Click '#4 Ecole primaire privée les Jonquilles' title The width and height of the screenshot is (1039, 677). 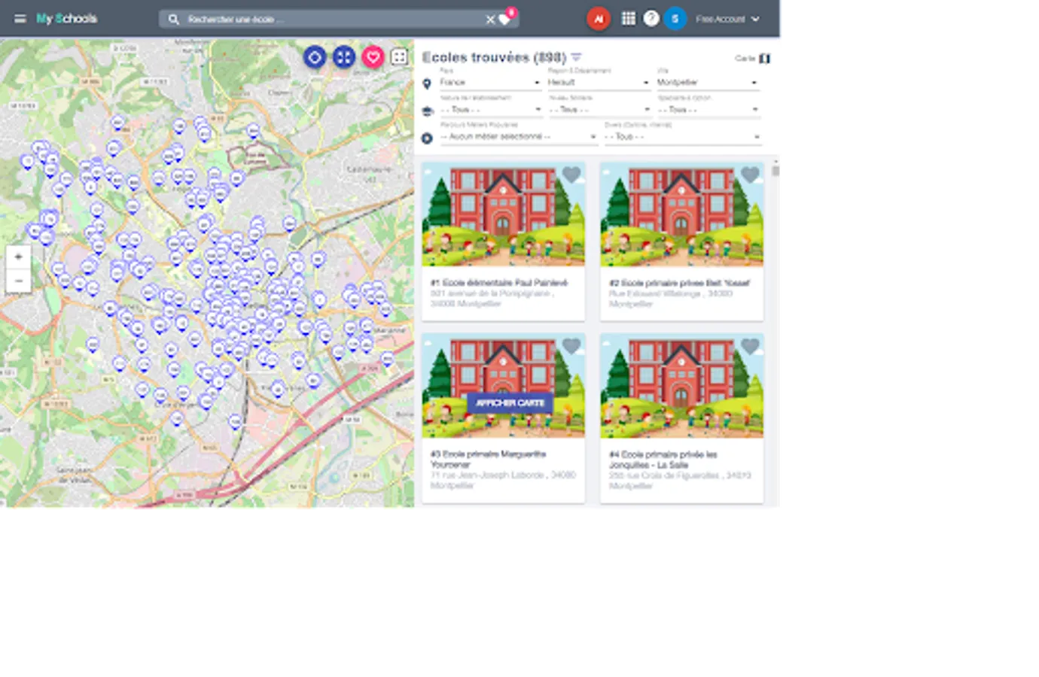tap(663, 460)
